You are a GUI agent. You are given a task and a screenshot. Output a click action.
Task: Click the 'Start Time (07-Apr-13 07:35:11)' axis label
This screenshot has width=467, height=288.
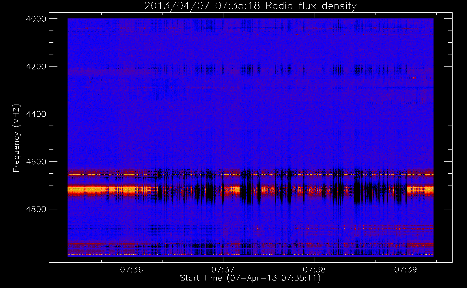pos(250,278)
